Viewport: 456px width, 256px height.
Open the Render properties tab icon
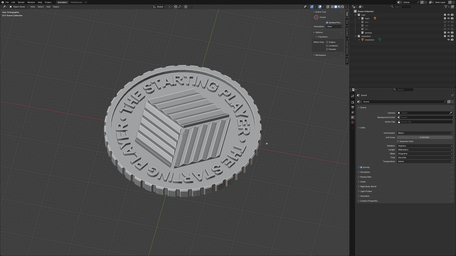coord(353,102)
